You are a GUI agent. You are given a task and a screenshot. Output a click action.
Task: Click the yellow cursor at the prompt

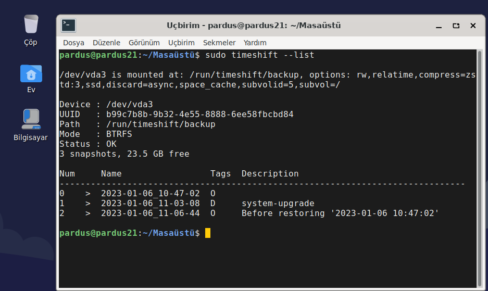pos(208,233)
